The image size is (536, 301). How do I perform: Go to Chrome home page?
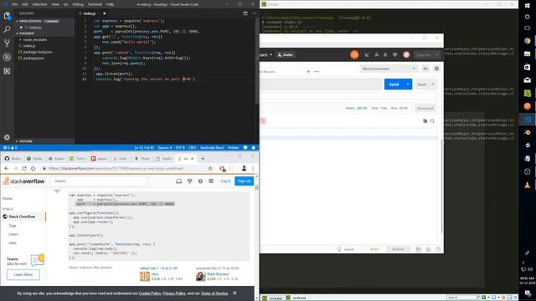(x=33, y=168)
